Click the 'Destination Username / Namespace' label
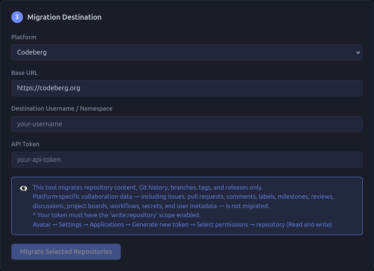Screen dimensions: 374x271 coord(62,108)
